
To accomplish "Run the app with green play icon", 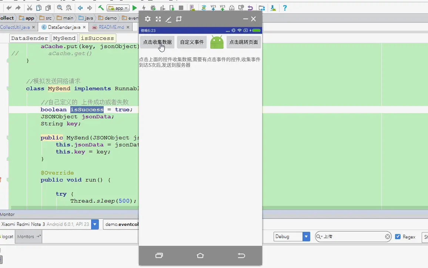I will [134, 8].
